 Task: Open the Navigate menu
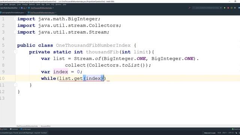12,4
